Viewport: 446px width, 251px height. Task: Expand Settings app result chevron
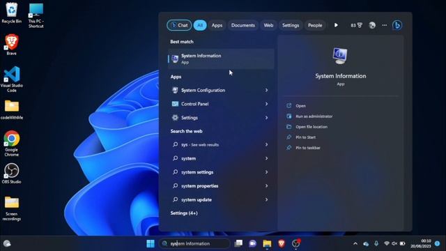[266, 118]
